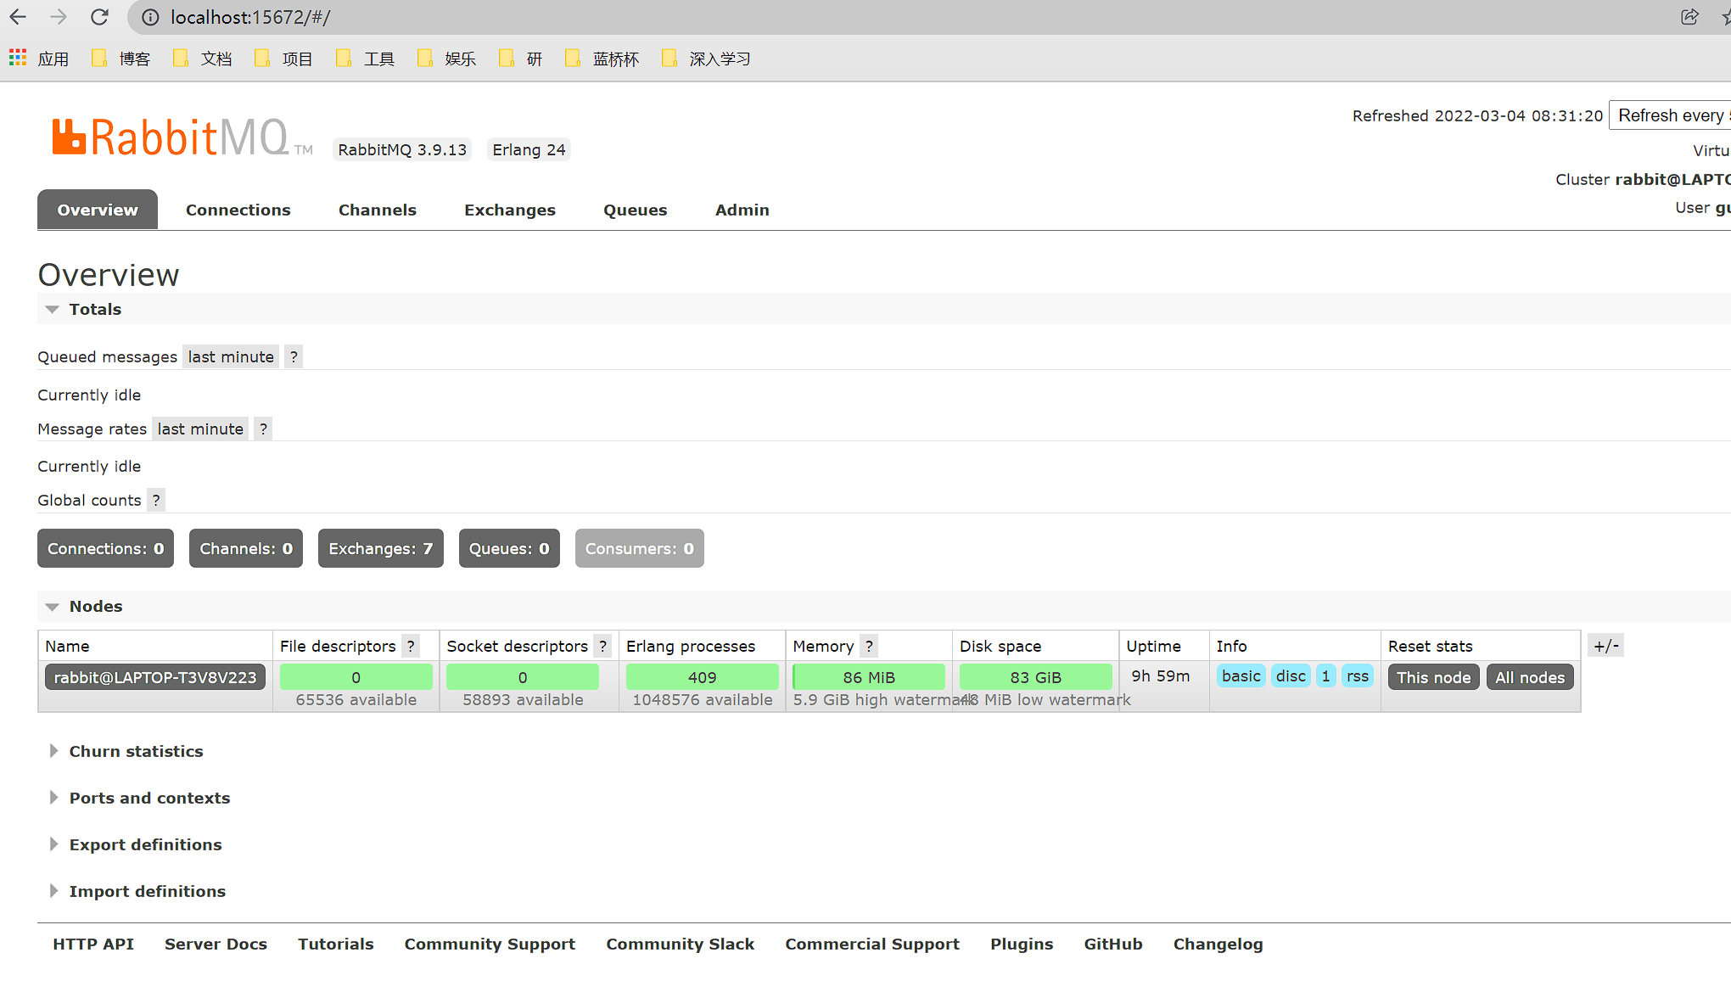The height and width of the screenshot is (981, 1731).
Task: Open the 博客 bookmark folder
Action: [120, 59]
